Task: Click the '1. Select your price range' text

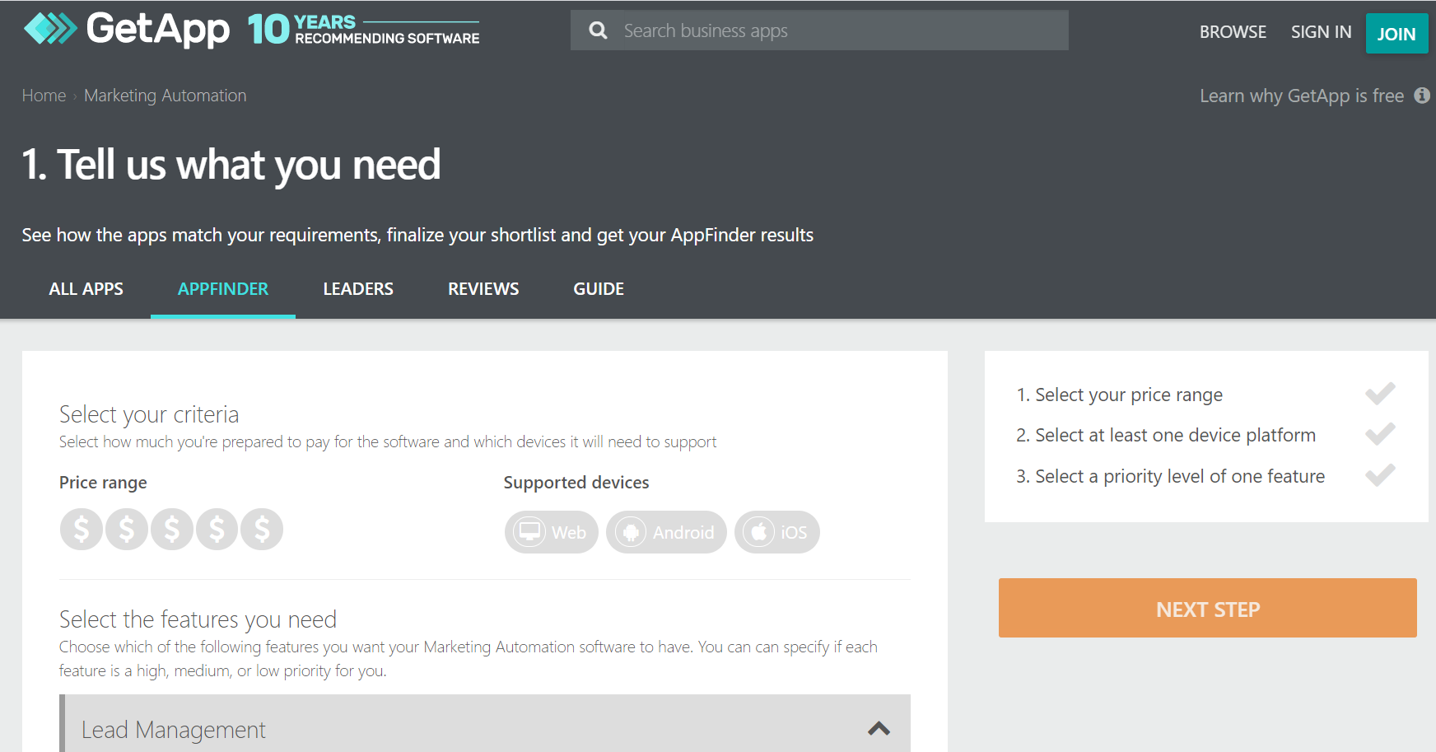Action: [x=1120, y=395]
